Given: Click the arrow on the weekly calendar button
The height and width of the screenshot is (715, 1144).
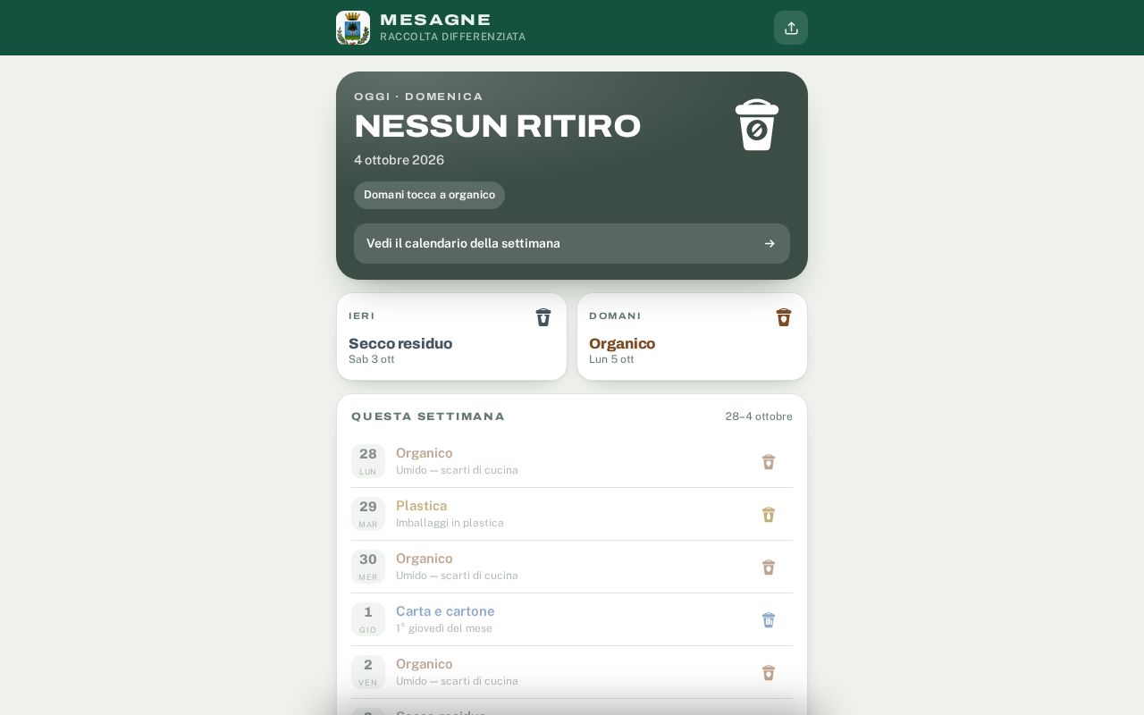Looking at the screenshot, I should [770, 244].
